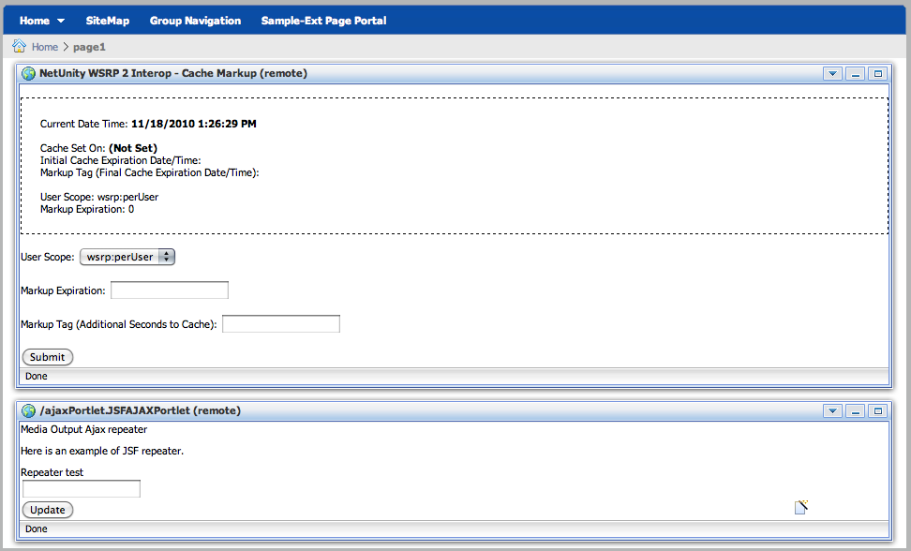
Task: Click into the Repeater test input box
Action: pos(82,489)
